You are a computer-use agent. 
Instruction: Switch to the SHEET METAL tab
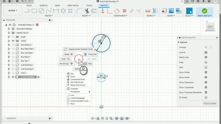73,6
